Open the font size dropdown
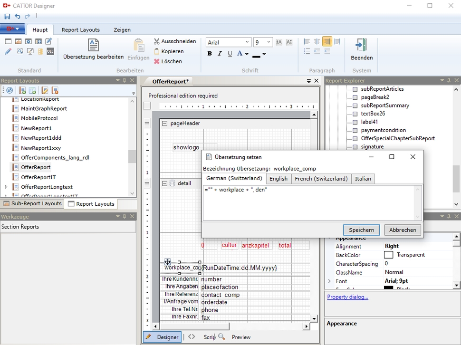This screenshot has width=461, height=345. pos(269,42)
